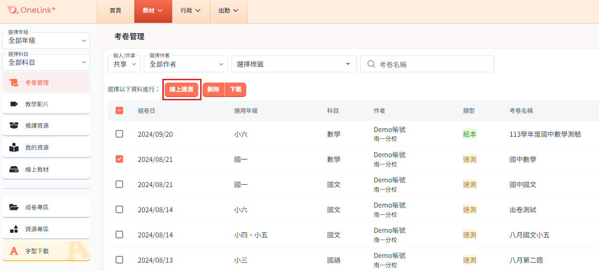Click exam name 國中國文
The image size is (599, 271).
point(523,184)
